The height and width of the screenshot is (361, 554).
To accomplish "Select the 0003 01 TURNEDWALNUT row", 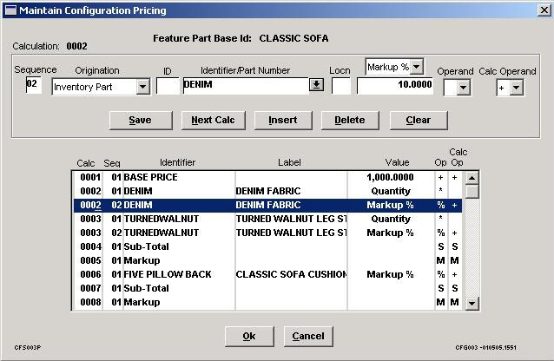I will [x=267, y=219].
